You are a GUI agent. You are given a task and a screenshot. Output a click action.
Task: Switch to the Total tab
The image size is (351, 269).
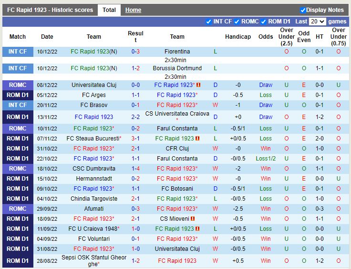109,10
